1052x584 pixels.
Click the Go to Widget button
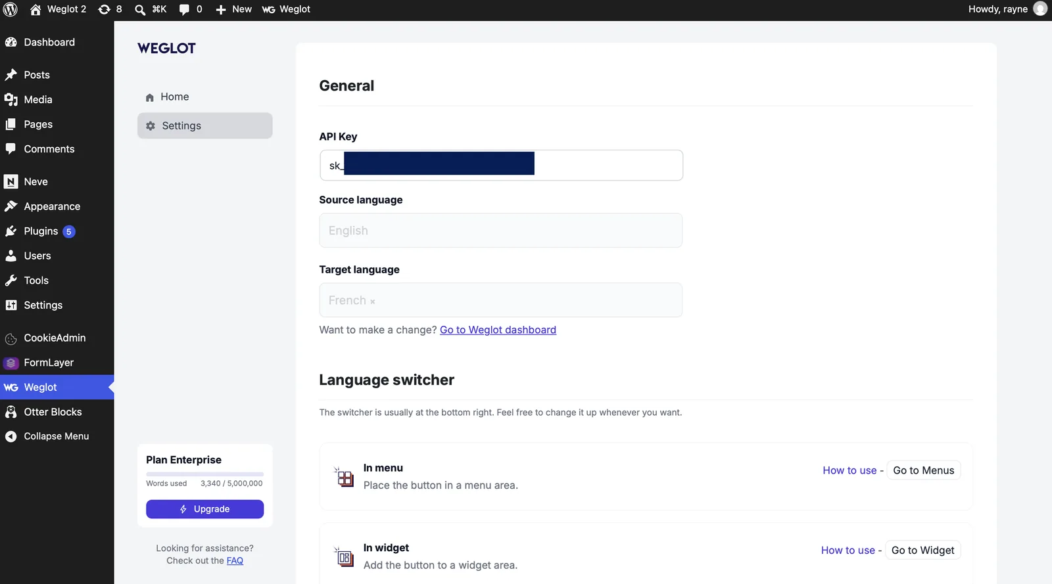[922, 550]
